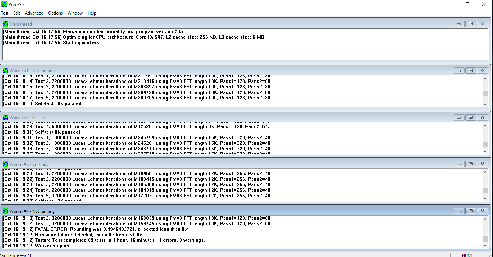Image resolution: width=493 pixels, height=257 pixels.
Task: Maximize the Worker #4 child window
Action: coord(470,211)
